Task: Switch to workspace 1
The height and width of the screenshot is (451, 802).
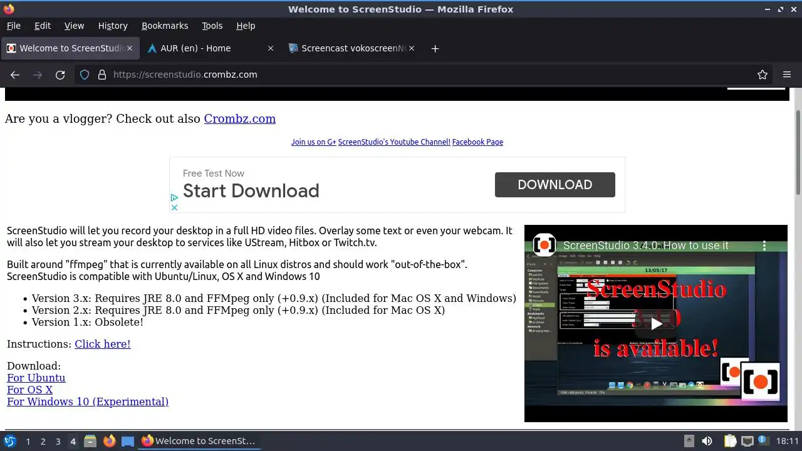Action: point(28,442)
